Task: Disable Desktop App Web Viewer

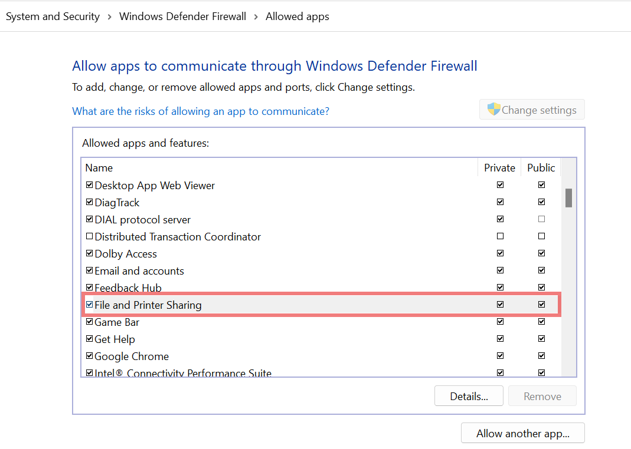Action: coord(89,184)
